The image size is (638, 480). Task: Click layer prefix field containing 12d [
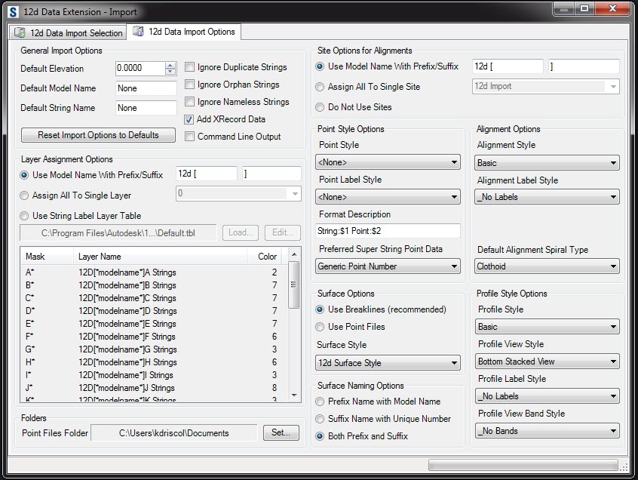click(x=207, y=174)
